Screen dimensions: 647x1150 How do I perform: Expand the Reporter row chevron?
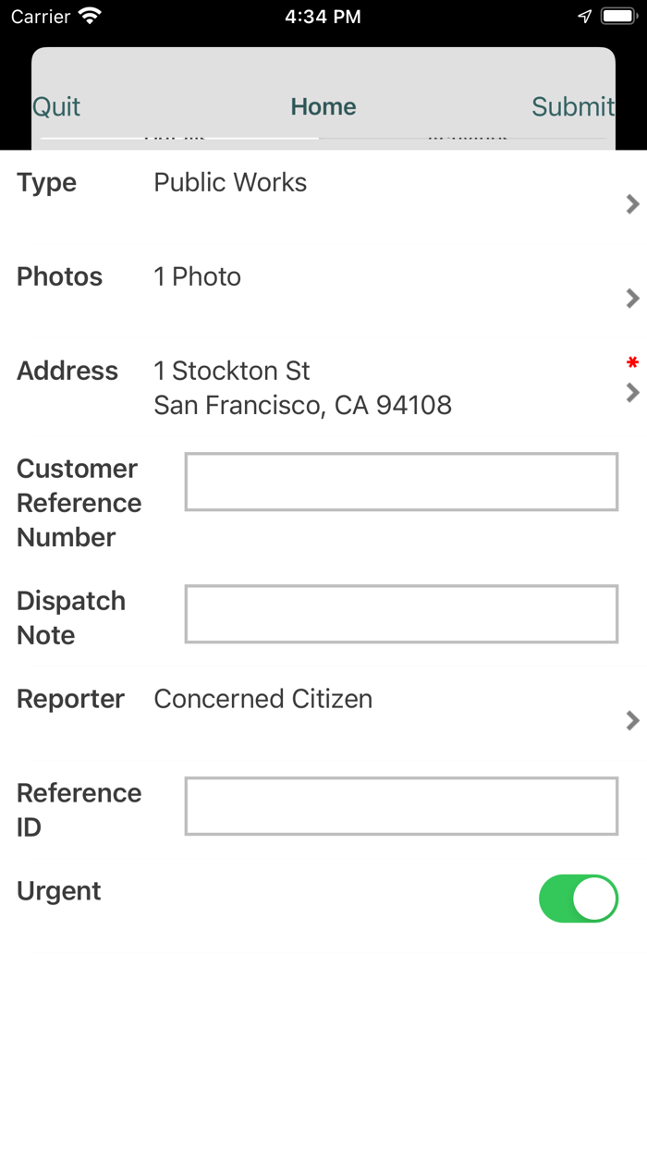[632, 720]
